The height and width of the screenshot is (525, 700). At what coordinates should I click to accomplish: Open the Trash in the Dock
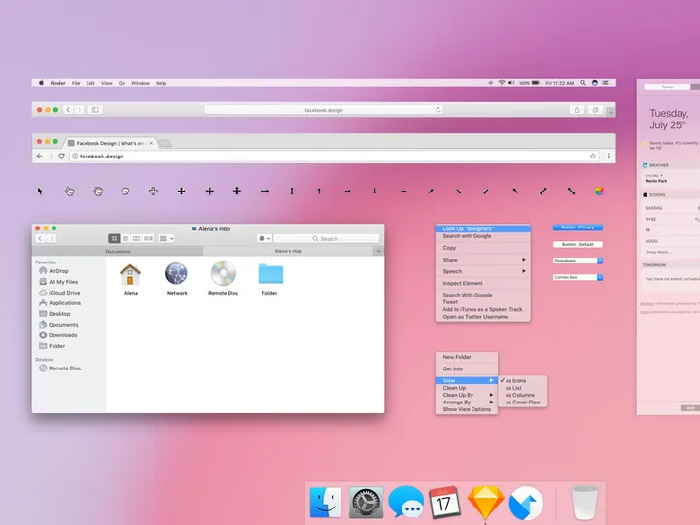pos(584,503)
